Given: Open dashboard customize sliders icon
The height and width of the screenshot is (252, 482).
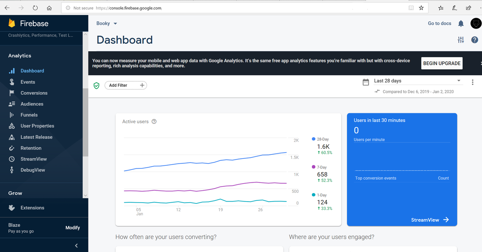Looking at the screenshot, I should [x=461, y=40].
